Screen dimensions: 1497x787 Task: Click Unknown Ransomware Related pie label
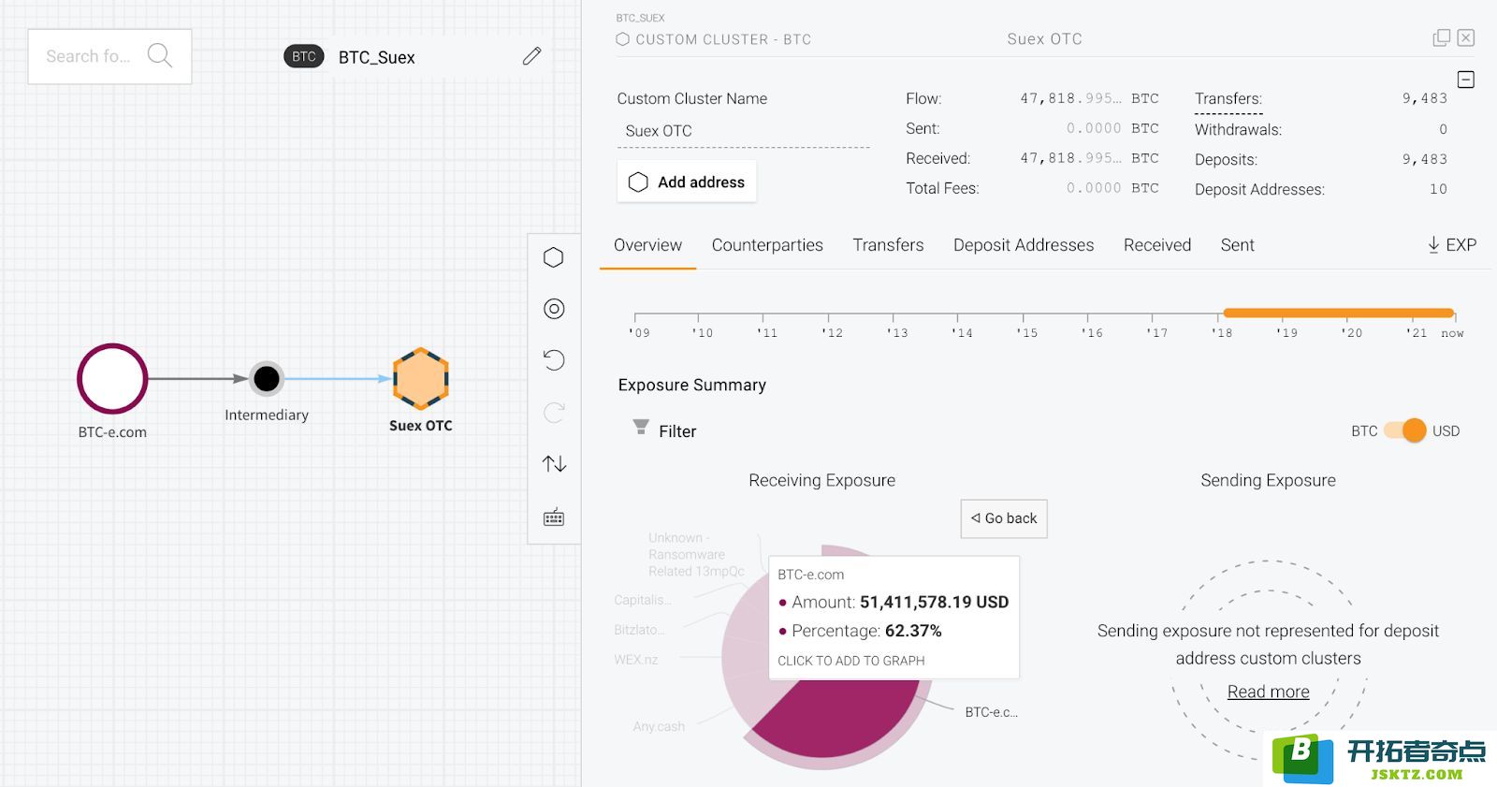(696, 555)
